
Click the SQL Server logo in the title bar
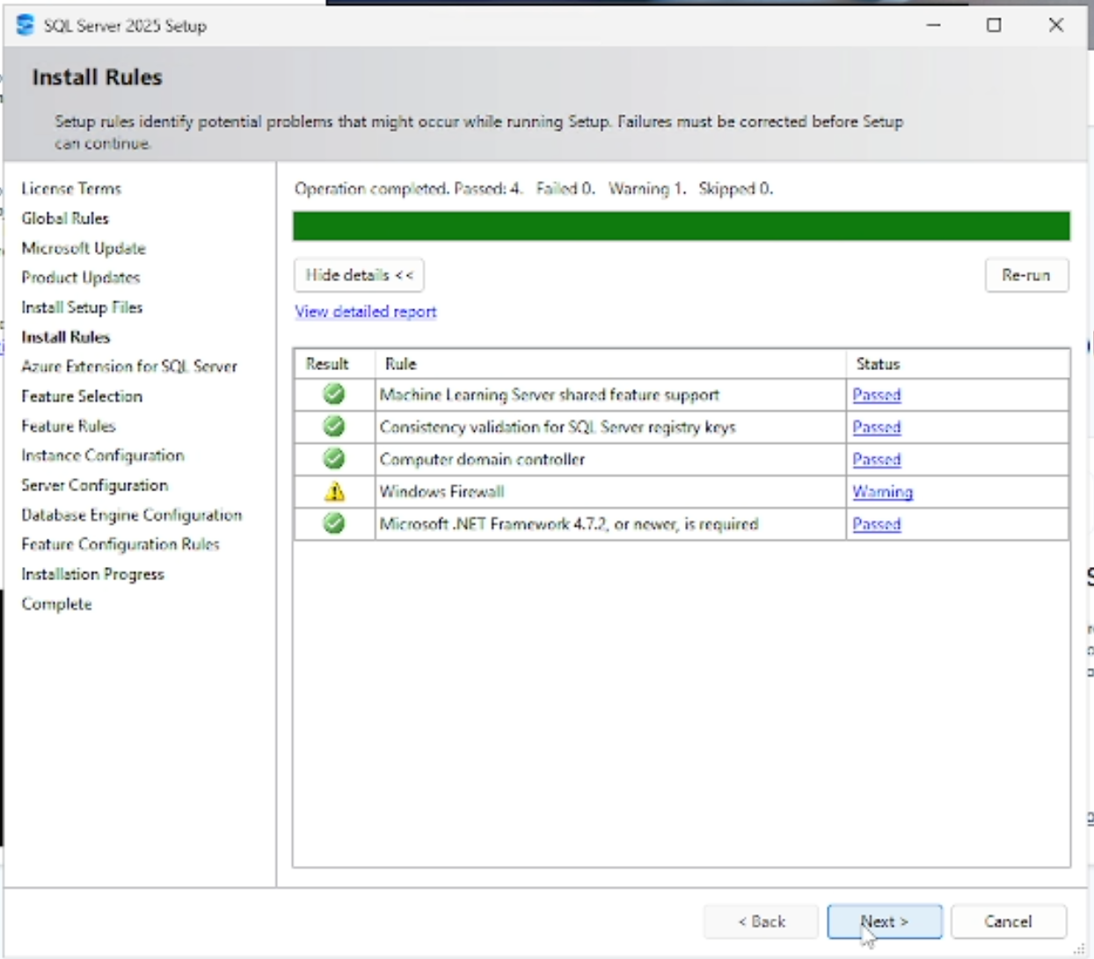click(x=25, y=25)
